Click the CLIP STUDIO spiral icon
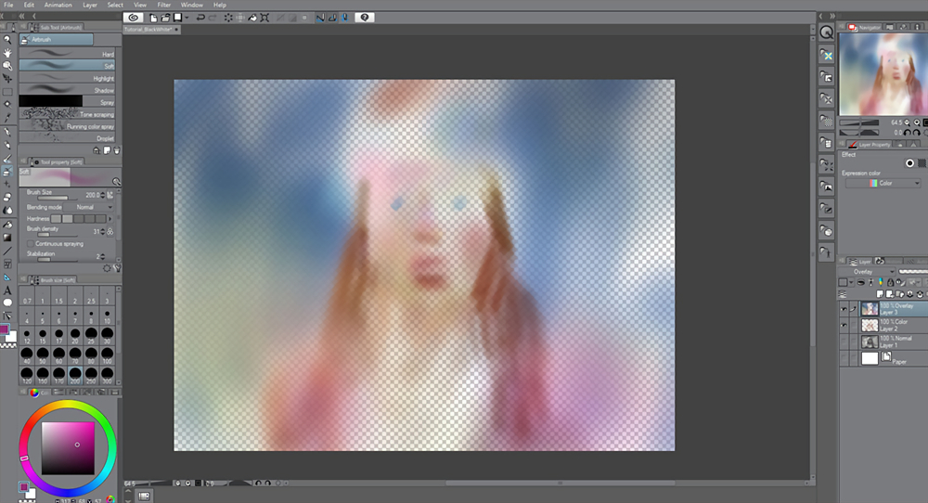This screenshot has width=928, height=503. (134, 17)
